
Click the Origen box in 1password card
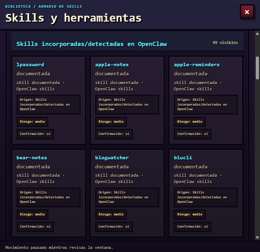coord(49,105)
